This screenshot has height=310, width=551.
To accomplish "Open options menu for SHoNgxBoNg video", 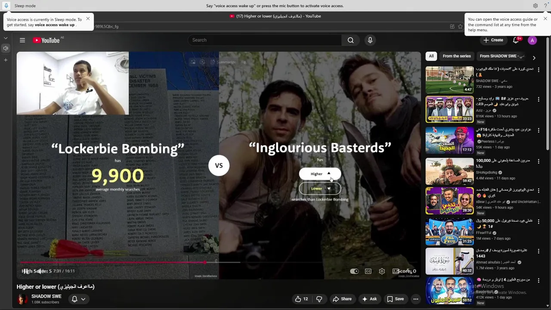I will (538, 161).
